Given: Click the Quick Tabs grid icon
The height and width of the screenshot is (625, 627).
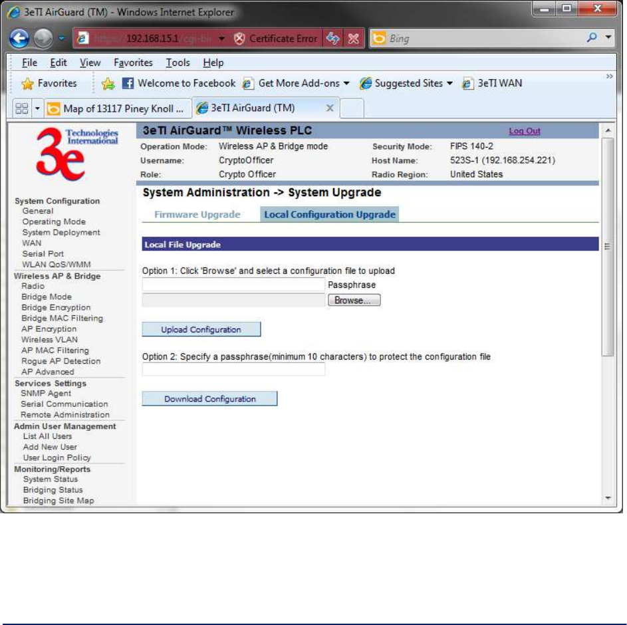Looking at the screenshot, I should (21, 108).
